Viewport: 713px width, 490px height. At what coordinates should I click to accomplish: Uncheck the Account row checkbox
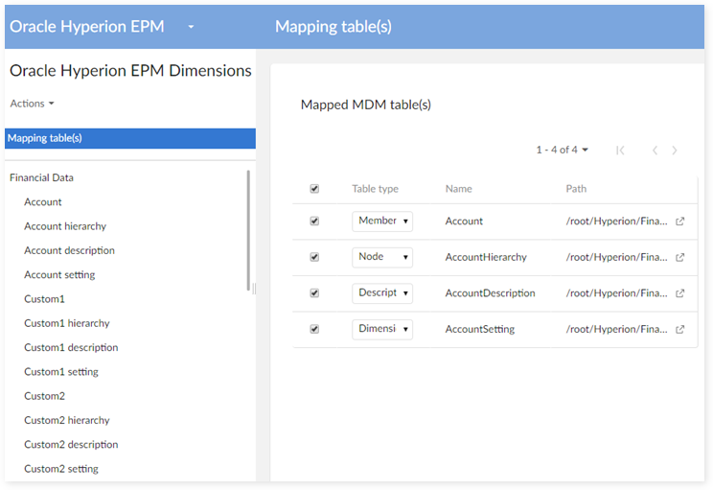pos(314,222)
